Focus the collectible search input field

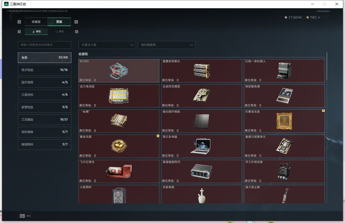coord(44,45)
